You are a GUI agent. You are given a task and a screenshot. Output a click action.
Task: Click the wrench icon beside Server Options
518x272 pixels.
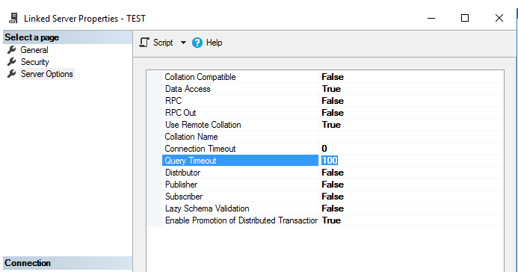coord(12,74)
